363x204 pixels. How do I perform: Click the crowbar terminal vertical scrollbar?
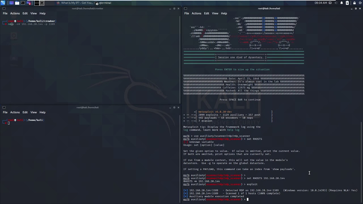pyautogui.click(x=180, y=60)
